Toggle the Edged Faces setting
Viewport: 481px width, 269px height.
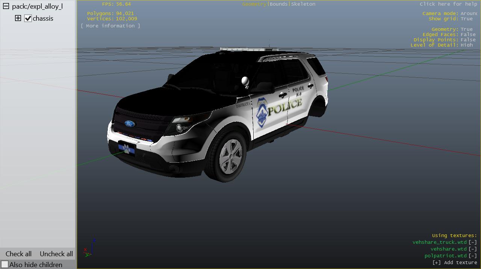468,35
